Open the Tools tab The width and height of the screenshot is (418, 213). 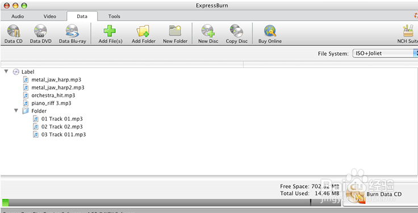click(114, 16)
